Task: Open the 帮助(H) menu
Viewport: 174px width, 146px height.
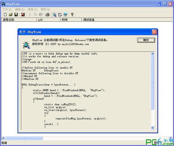Action: 46,10
